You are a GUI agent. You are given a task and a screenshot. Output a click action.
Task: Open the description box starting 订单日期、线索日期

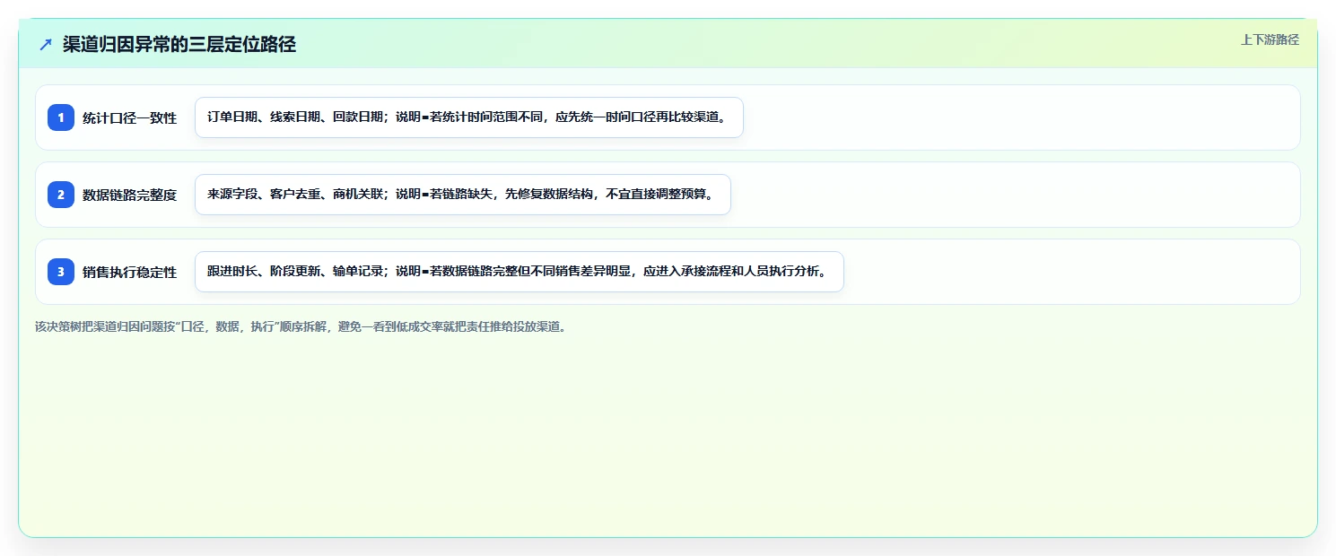469,117
